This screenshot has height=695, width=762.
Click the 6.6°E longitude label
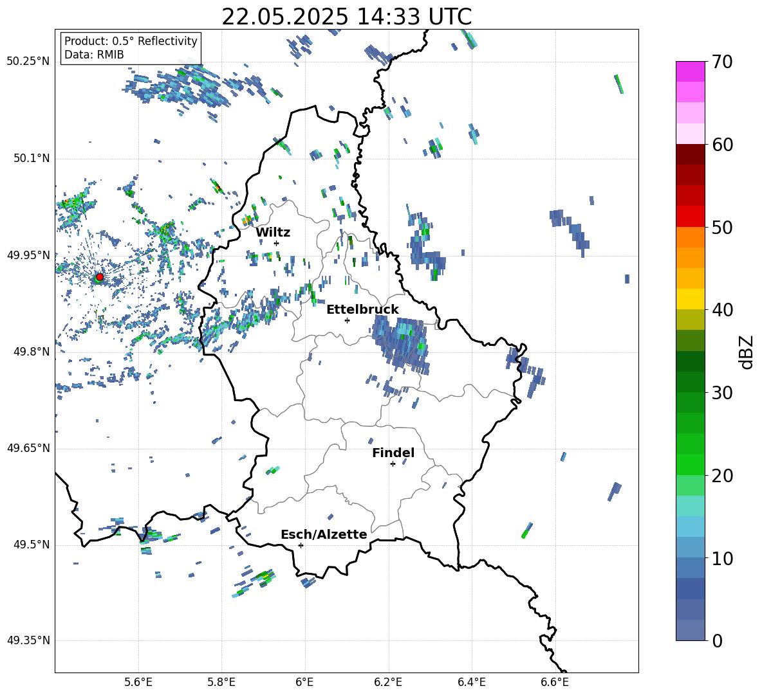pyautogui.click(x=555, y=682)
